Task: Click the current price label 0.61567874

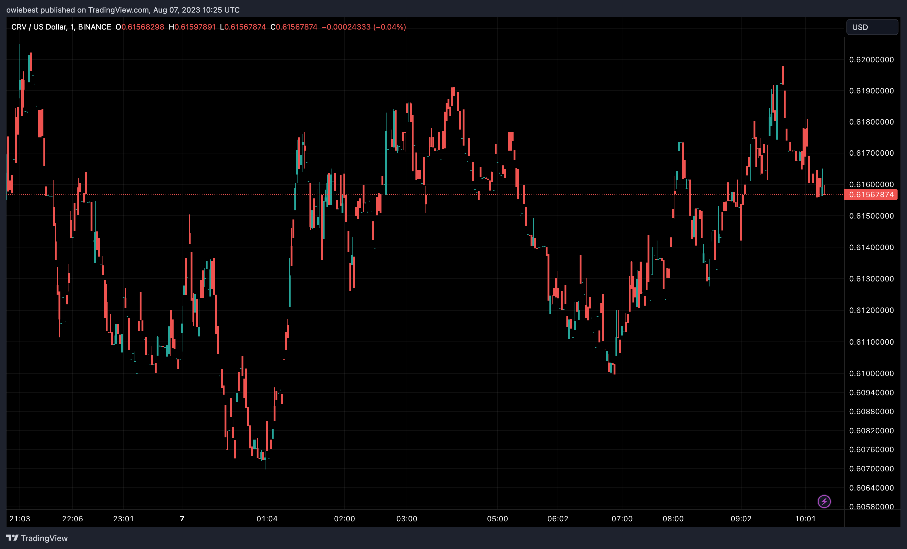Action: click(871, 194)
